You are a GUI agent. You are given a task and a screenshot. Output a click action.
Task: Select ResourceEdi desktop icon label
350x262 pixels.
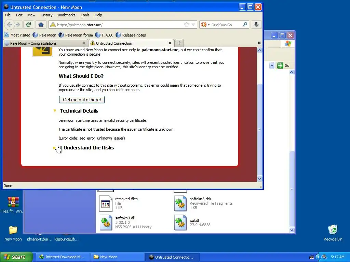click(66, 239)
